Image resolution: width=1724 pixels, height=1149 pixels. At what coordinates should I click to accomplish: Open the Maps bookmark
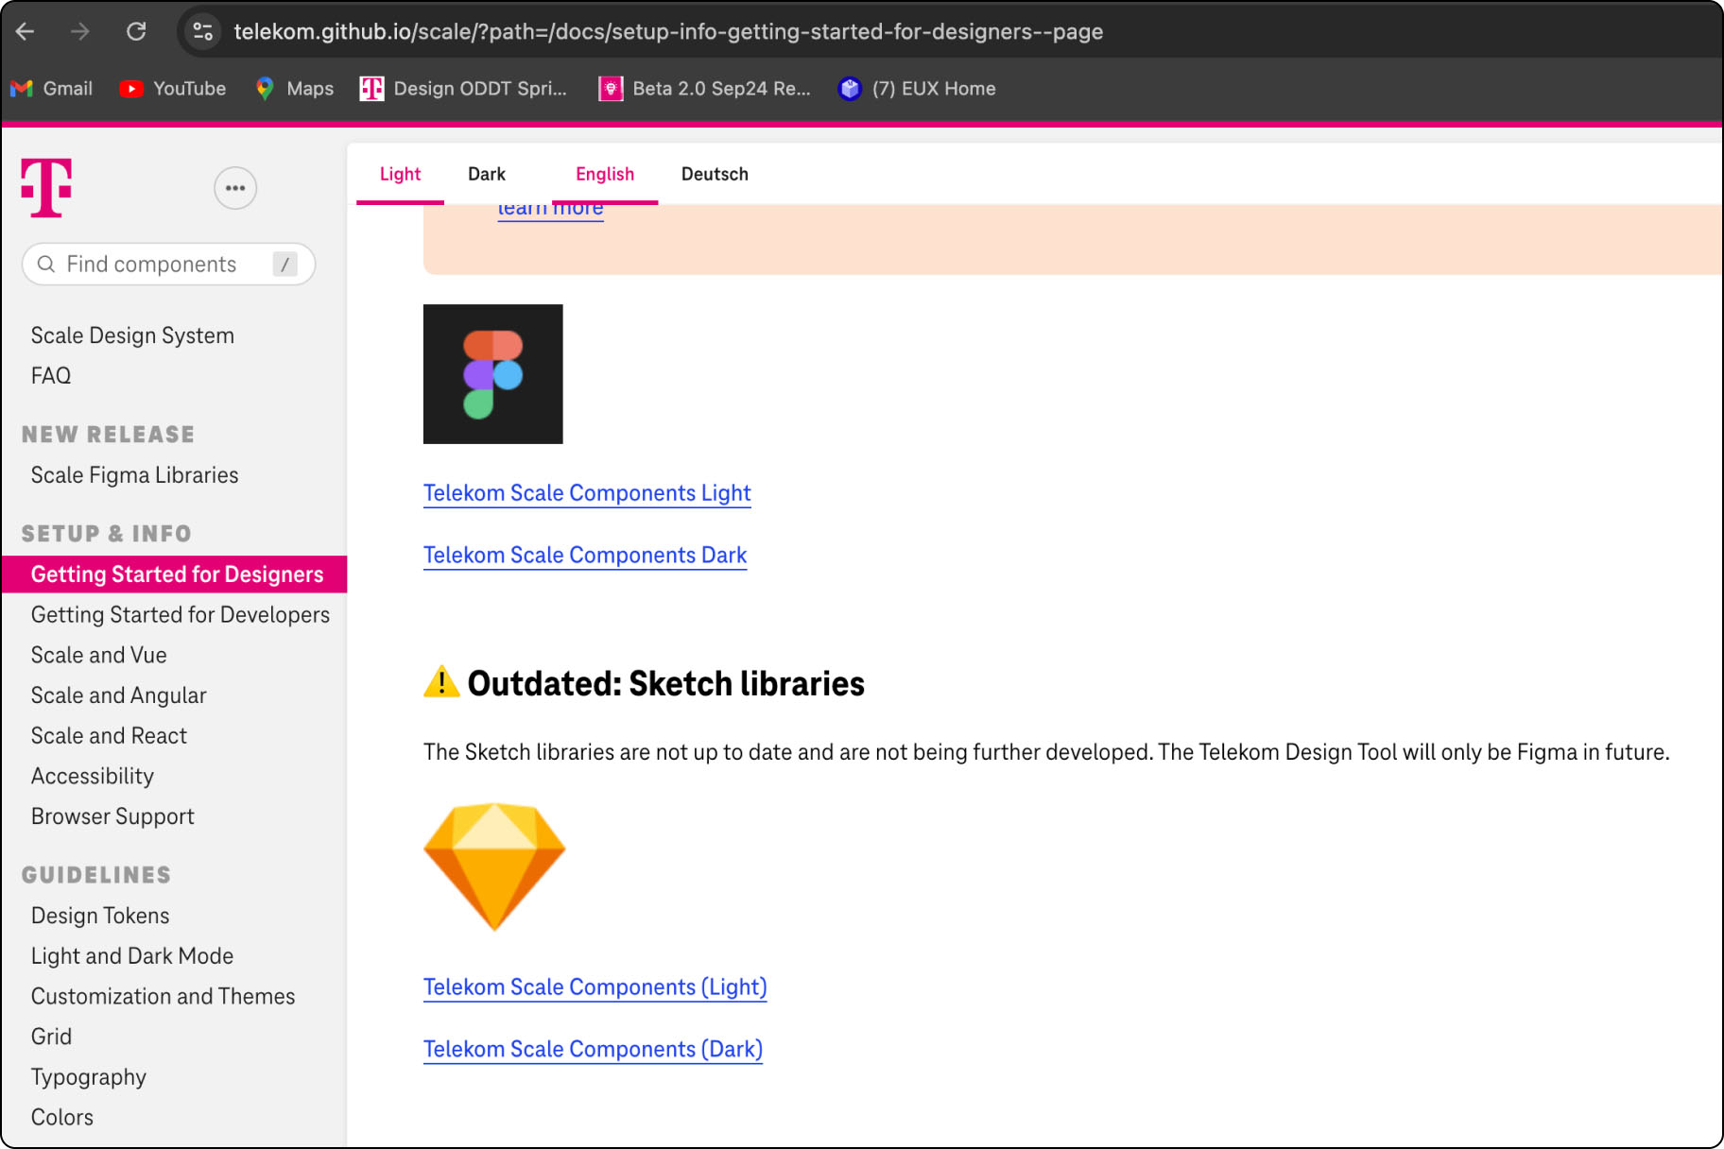coord(294,88)
